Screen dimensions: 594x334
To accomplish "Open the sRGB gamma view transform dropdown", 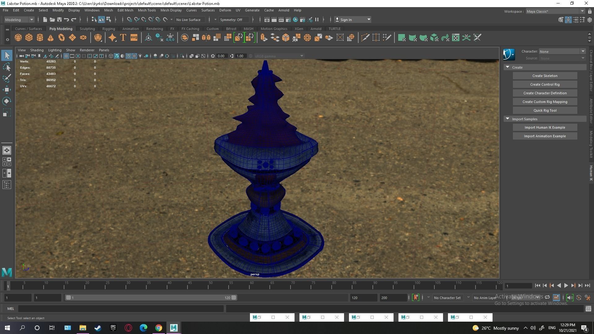I will [x=279, y=56].
